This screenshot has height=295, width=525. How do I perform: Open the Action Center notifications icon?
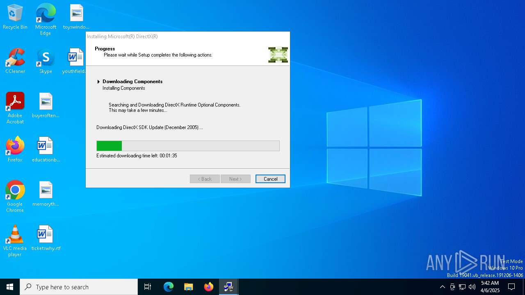[511, 287]
